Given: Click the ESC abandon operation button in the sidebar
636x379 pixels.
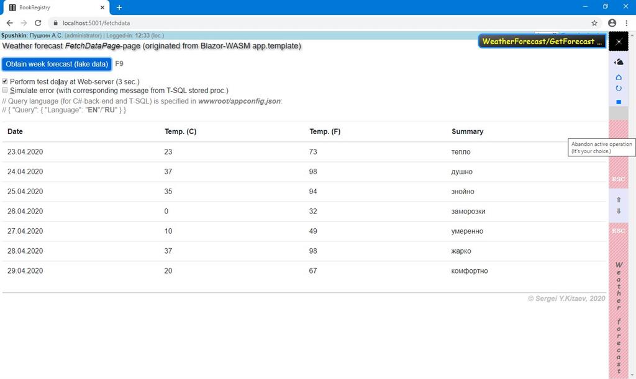Looking at the screenshot, I should click(x=618, y=179).
